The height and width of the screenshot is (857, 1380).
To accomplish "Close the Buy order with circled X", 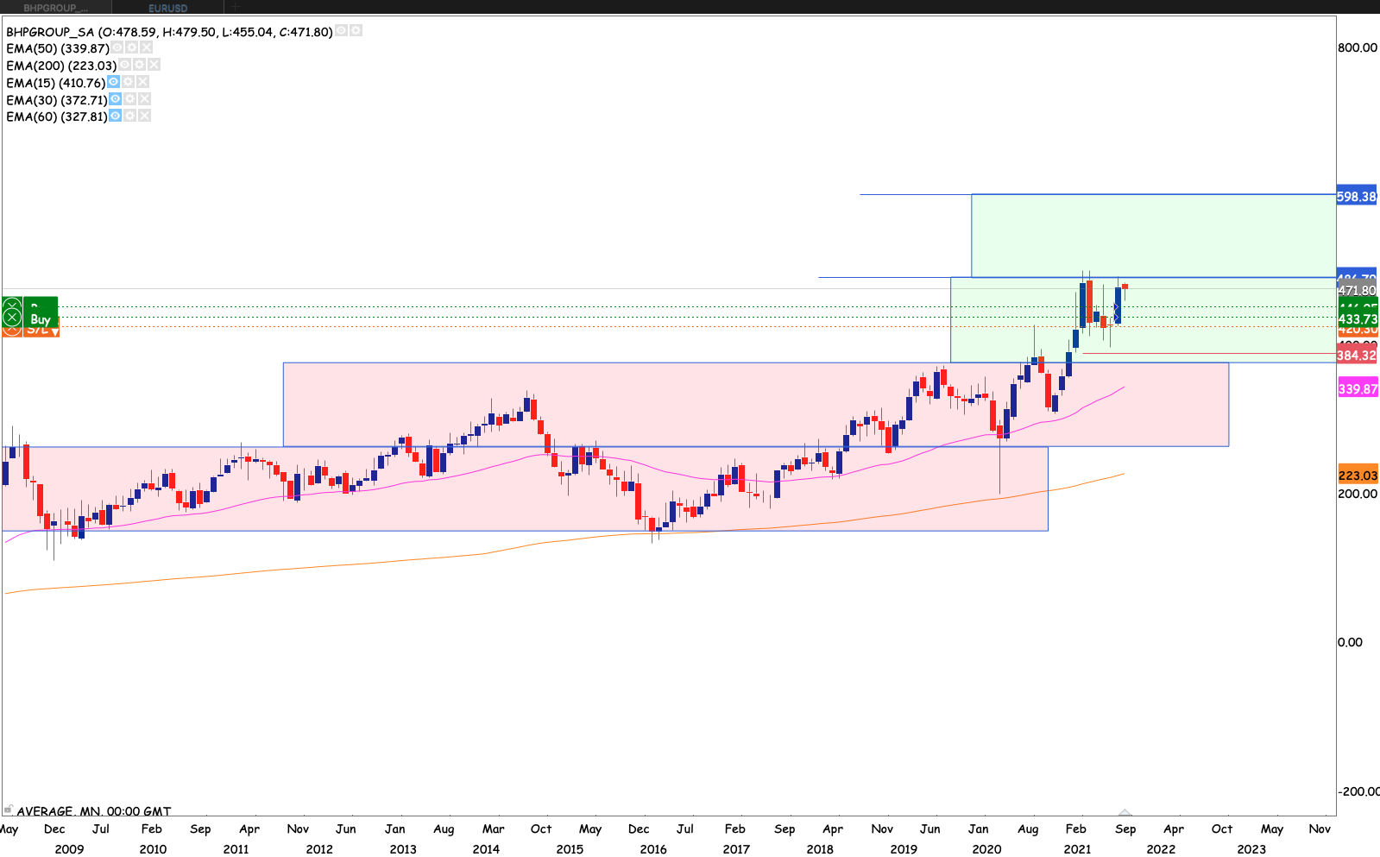I will point(12,318).
